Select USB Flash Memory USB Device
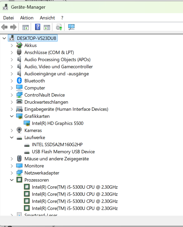Viewport: 183px width, 227px height. pyautogui.click(x=63, y=152)
